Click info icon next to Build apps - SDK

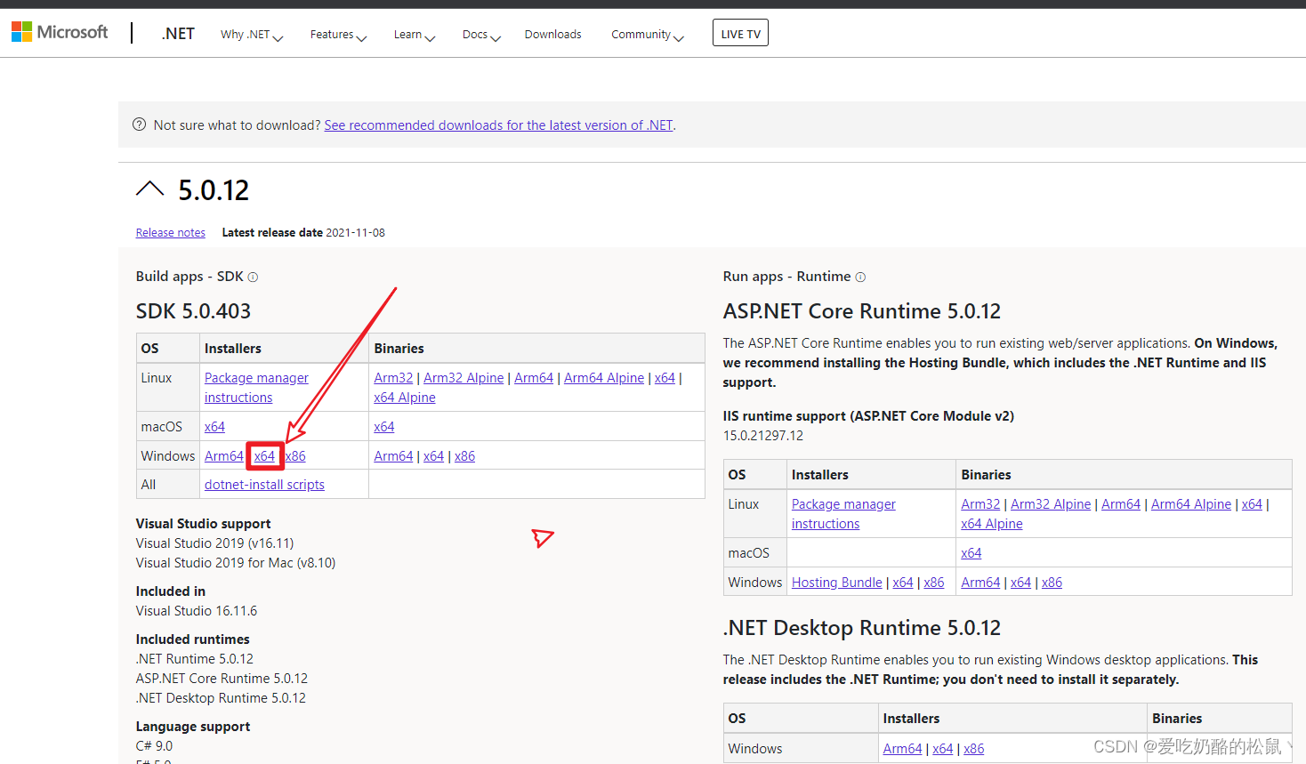point(253,277)
